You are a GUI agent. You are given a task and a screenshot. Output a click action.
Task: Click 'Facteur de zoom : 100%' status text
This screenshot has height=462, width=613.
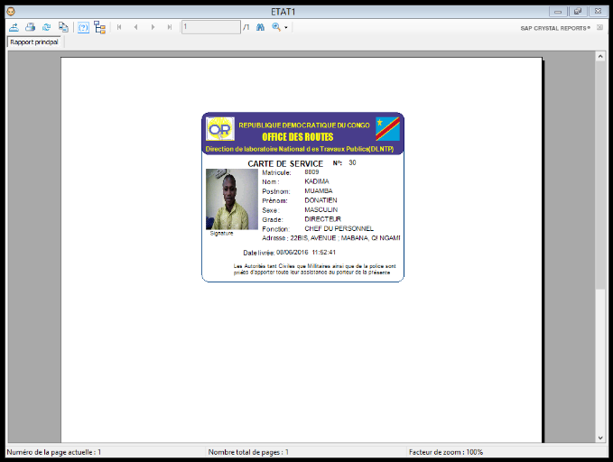click(446, 452)
